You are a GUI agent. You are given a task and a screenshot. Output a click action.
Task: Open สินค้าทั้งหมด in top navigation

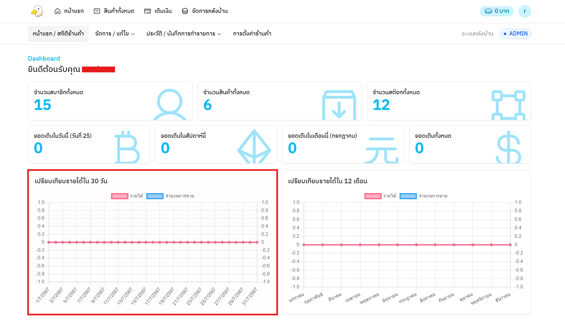(114, 11)
